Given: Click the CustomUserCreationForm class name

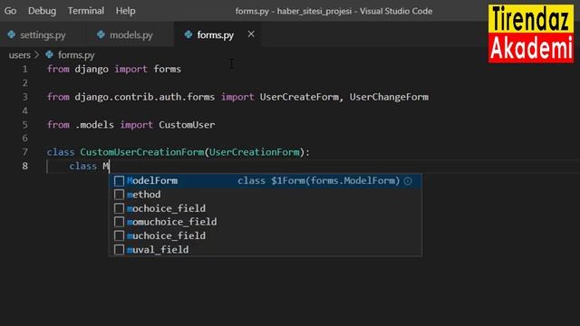Looking at the screenshot, I should [x=142, y=152].
